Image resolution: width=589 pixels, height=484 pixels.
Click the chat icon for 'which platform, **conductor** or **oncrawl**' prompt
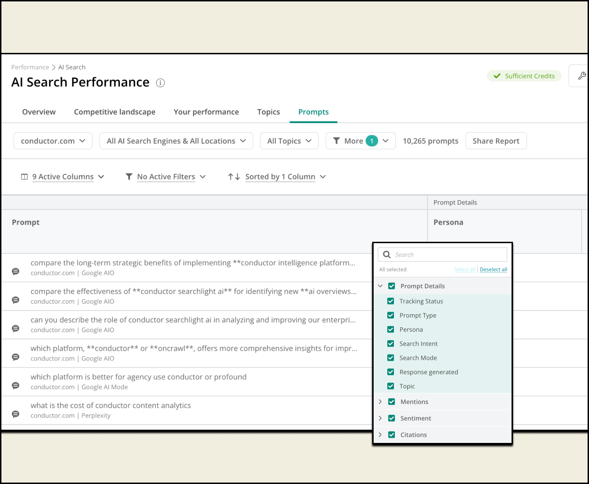[16, 357]
